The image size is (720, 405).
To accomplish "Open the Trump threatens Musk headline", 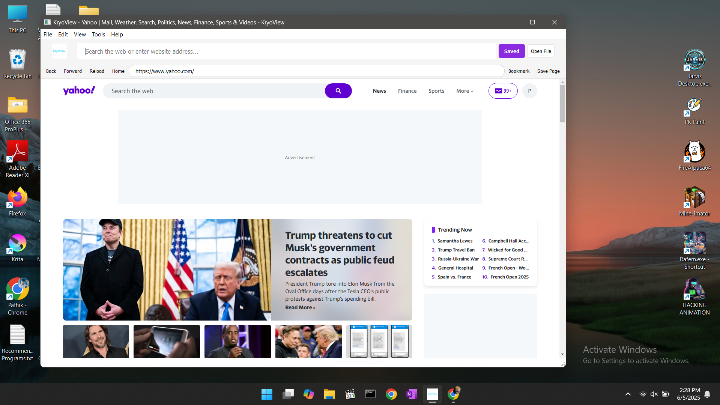I will click(x=340, y=253).
